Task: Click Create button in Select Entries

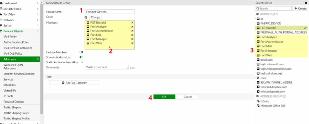Action: (x=300, y=9)
